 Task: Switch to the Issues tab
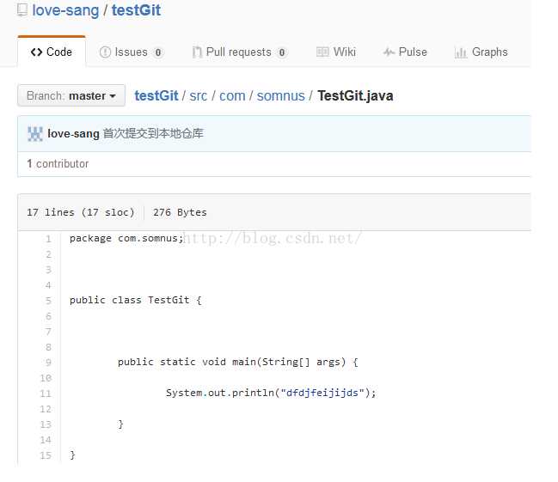pyautogui.click(x=131, y=52)
